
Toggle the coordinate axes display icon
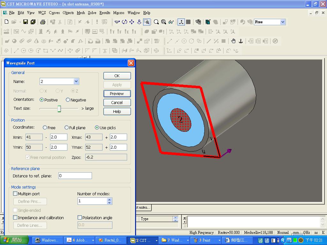pyautogui.click(x=181, y=22)
